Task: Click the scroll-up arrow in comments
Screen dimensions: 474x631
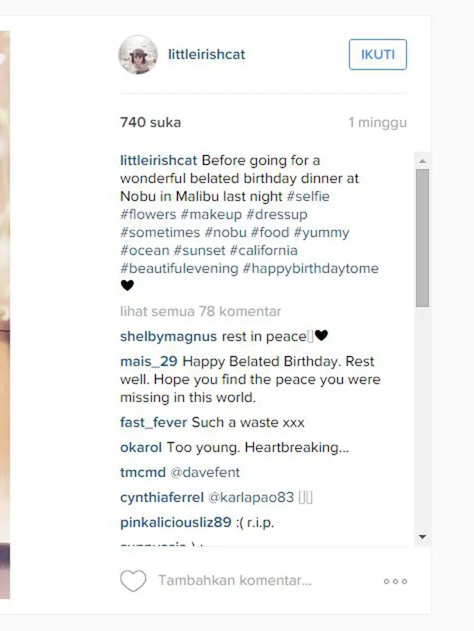Action: [x=422, y=161]
